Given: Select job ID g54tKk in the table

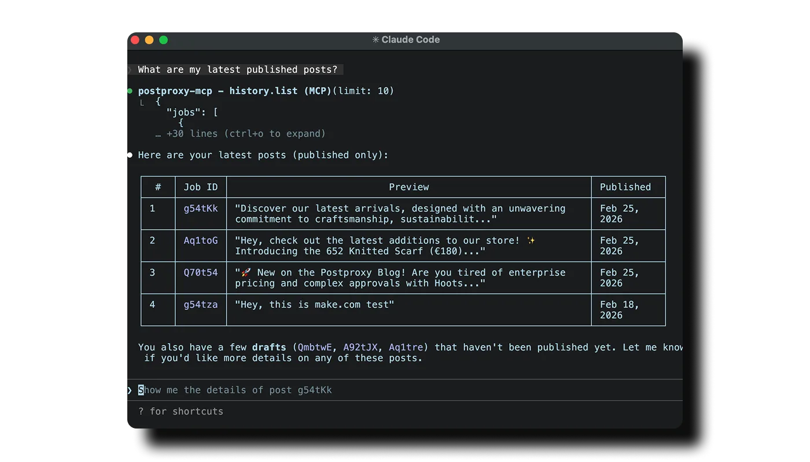Looking at the screenshot, I should [201, 208].
